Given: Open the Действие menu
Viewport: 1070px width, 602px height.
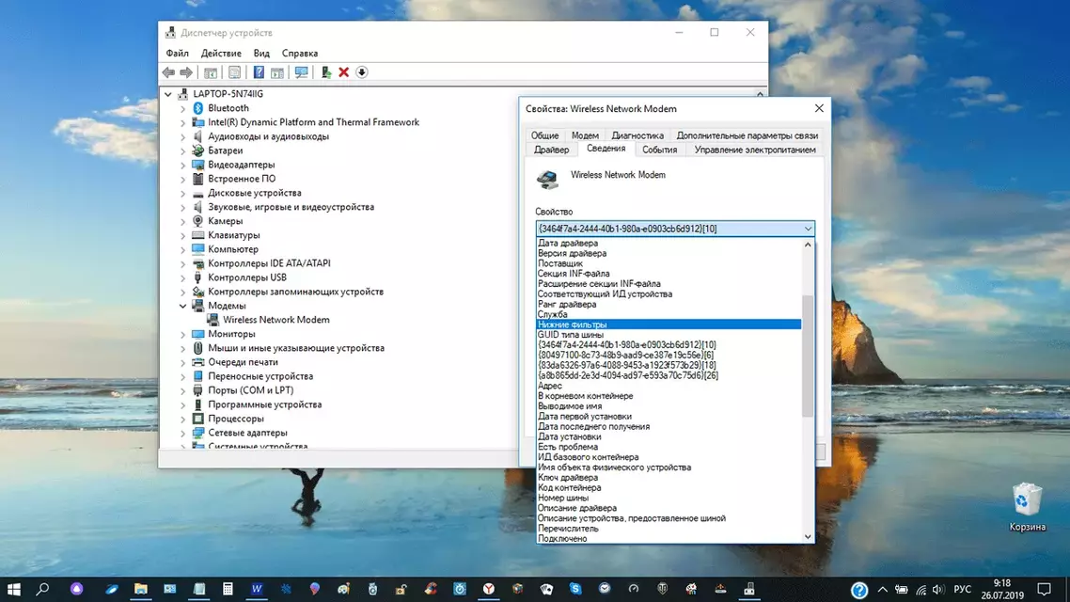Looking at the screenshot, I should [221, 54].
